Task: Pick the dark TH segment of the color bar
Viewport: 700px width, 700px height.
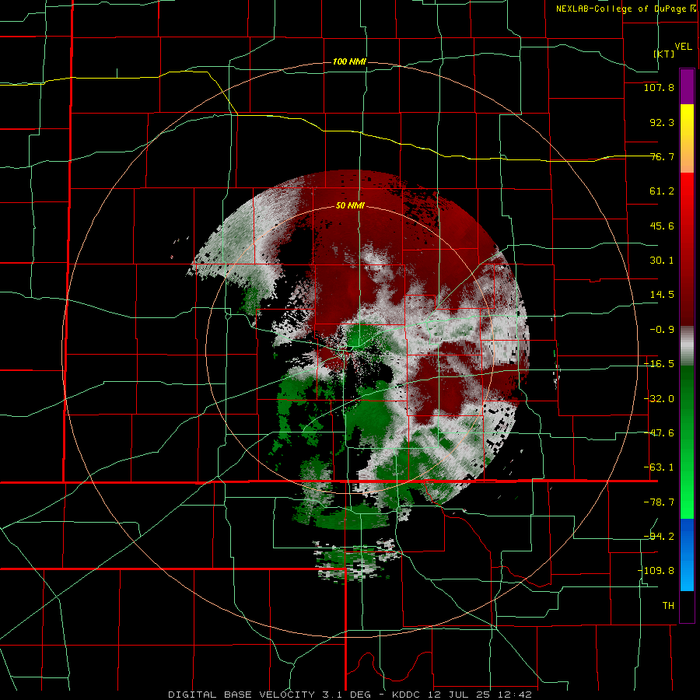Action: (x=687, y=607)
